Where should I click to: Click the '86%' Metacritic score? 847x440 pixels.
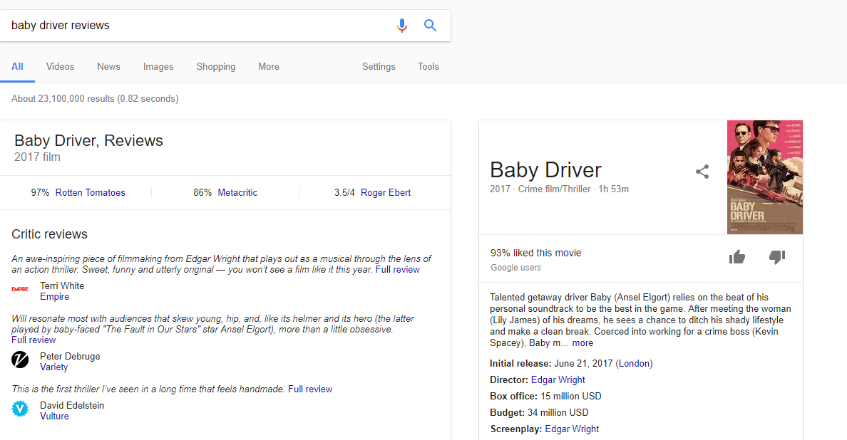[202, 192]
